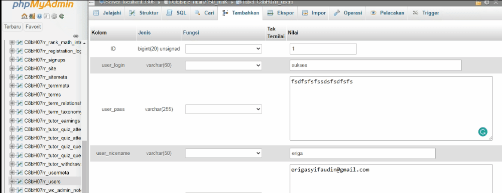Click the email textarea with erigasyifaudin@gmail.com
The height and width of the screenshot is (193, 502).
click(391, 178)
